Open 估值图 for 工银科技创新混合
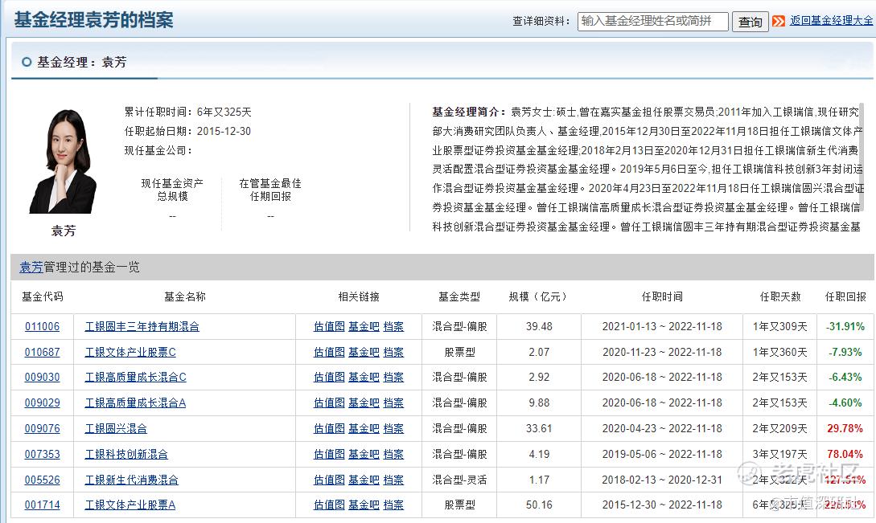Viewport: 876px width, 523px height. point(329,455)
